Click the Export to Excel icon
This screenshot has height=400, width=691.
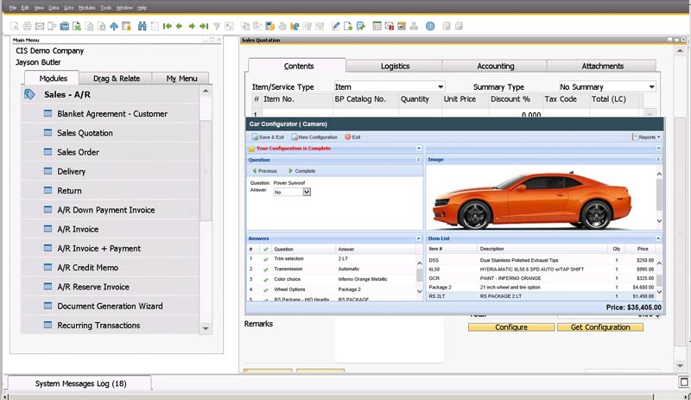click(77, 27)
